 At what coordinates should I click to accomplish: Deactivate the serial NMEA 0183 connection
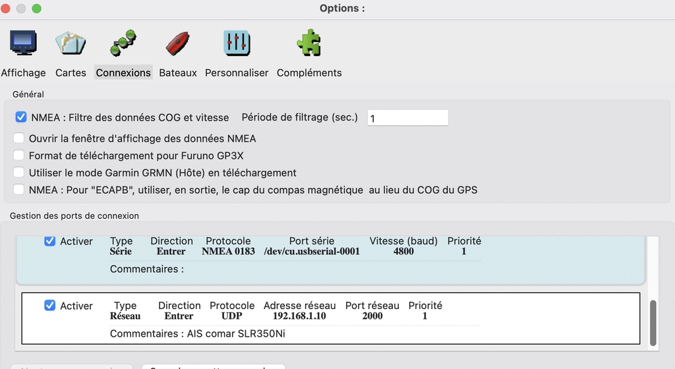49,241
